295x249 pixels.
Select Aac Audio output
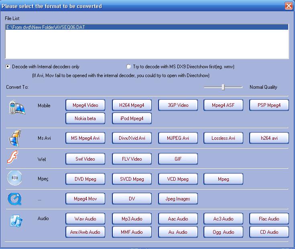(x=178, y=219)
